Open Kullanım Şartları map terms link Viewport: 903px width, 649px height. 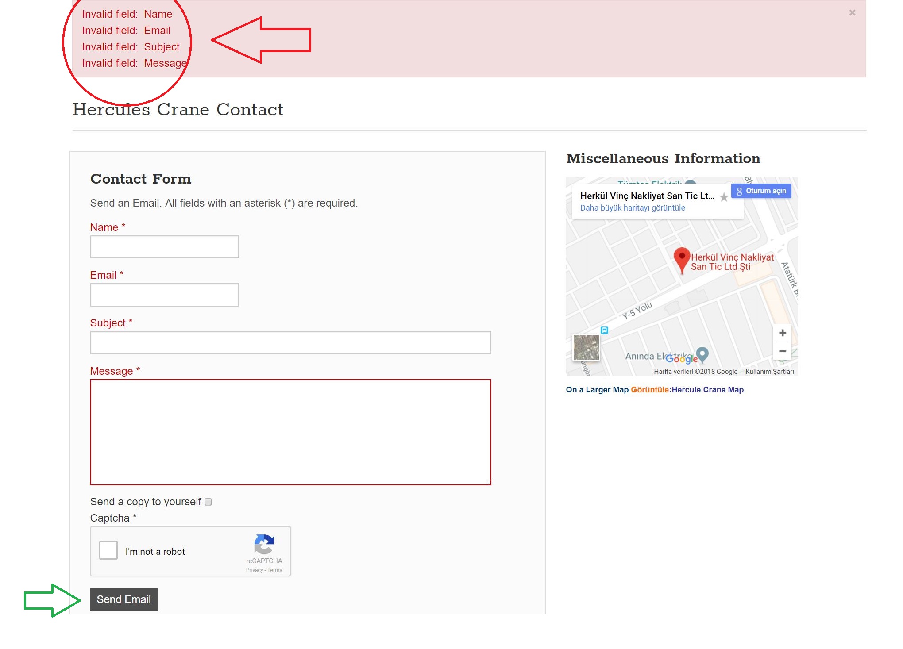click(x=769, y=372)
